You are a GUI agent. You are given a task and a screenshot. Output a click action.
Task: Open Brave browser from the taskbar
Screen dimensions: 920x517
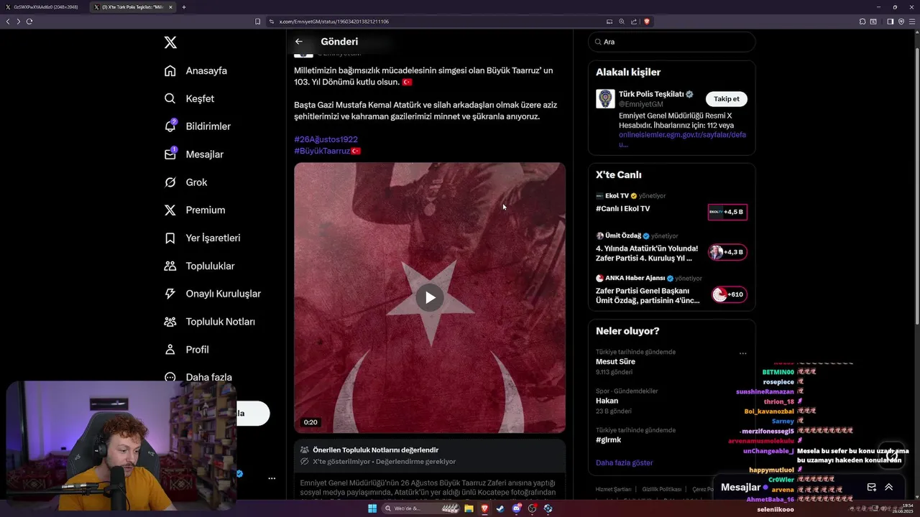click(484, 508)
